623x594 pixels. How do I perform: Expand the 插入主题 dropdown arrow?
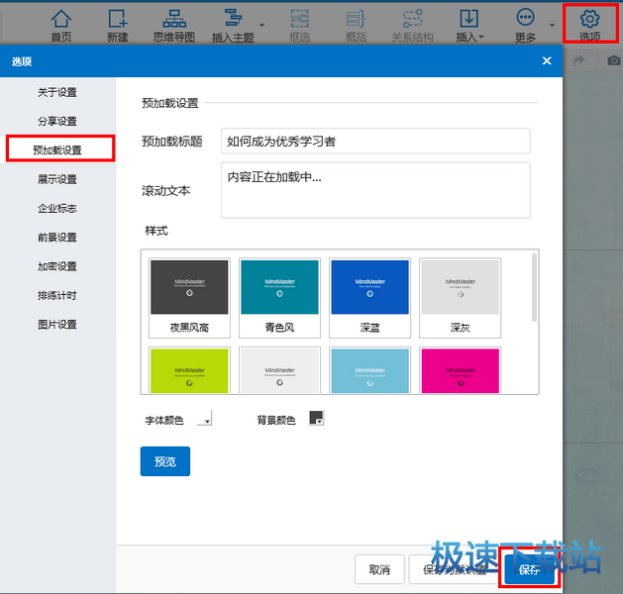pyautogui.click(x=261, y=25)
